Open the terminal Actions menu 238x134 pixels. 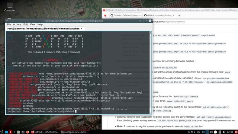point(17,24)
